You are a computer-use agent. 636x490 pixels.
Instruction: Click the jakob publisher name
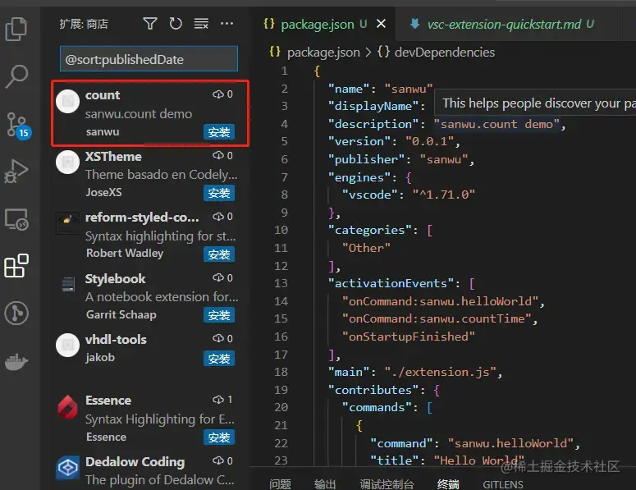100,357
